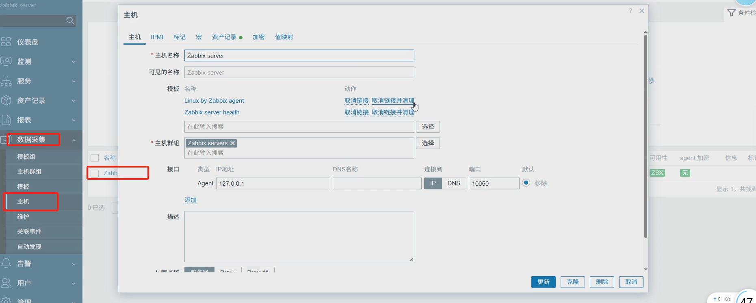Click the 报表 reports icon

[6, 120]
